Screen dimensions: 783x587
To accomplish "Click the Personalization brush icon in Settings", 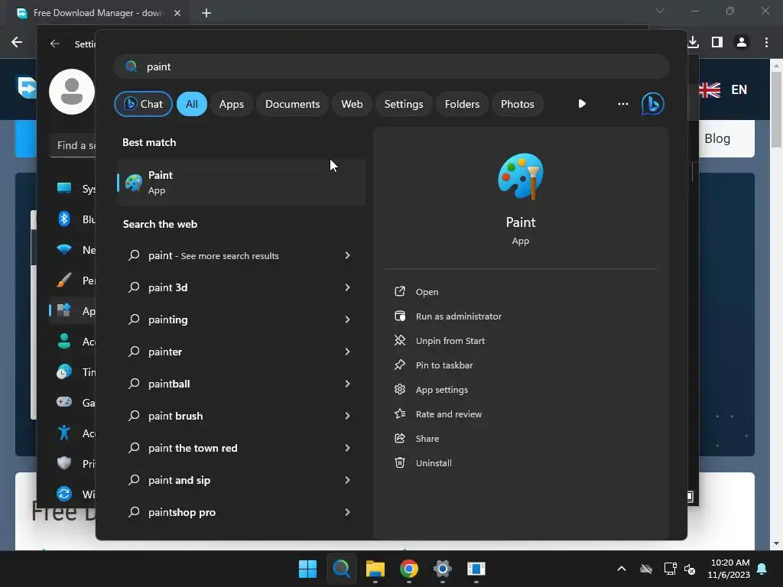I will click(x=64, y=280).
